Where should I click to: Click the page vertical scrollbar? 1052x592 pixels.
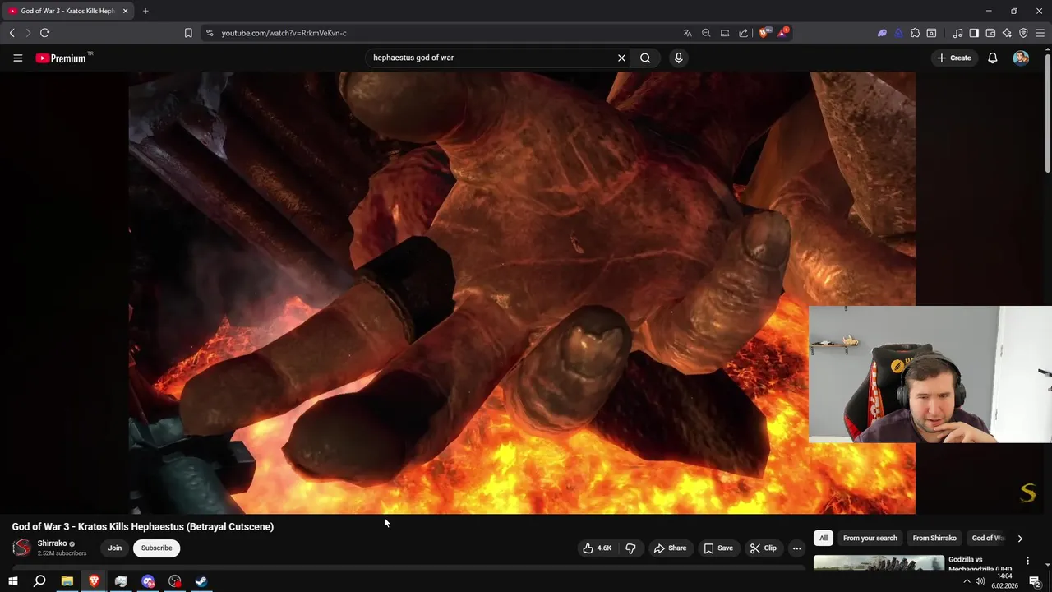(x=1047, y=113)
